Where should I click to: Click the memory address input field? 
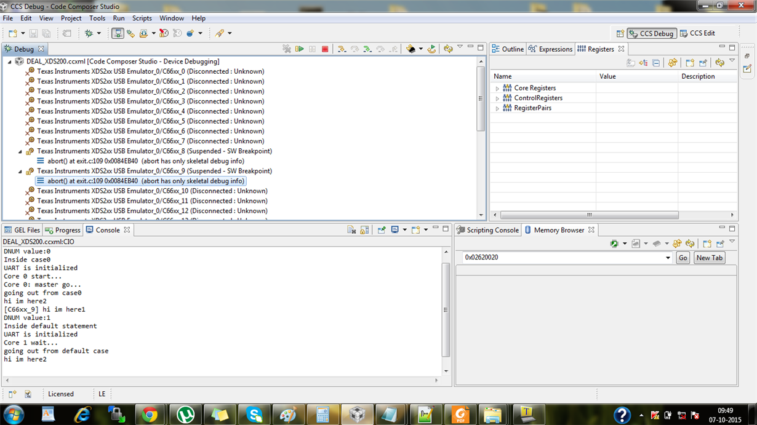(x=563, y=258)
